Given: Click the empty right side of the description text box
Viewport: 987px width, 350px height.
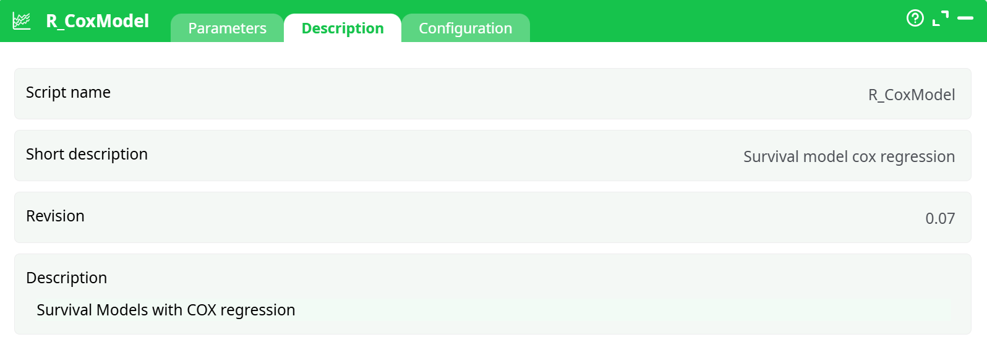Looking at the screenshot, I should [680, 310].
